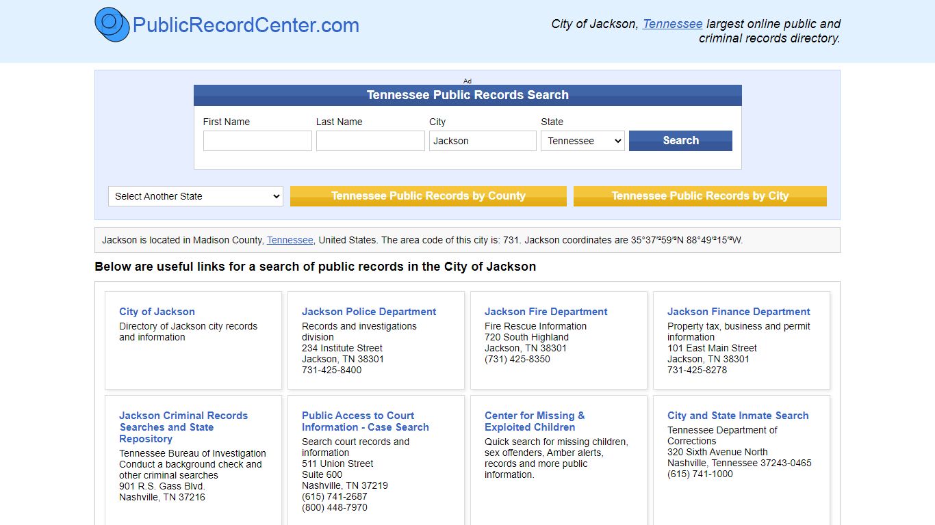
Task: Open Center for Missing & Exploited Children link
Action: (x=535, y=421)
